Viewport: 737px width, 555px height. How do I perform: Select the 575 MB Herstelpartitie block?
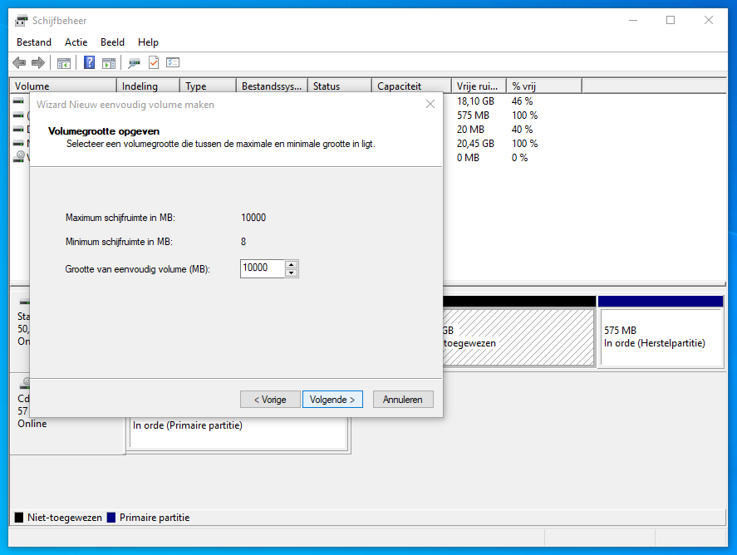(x=660, y=336)
